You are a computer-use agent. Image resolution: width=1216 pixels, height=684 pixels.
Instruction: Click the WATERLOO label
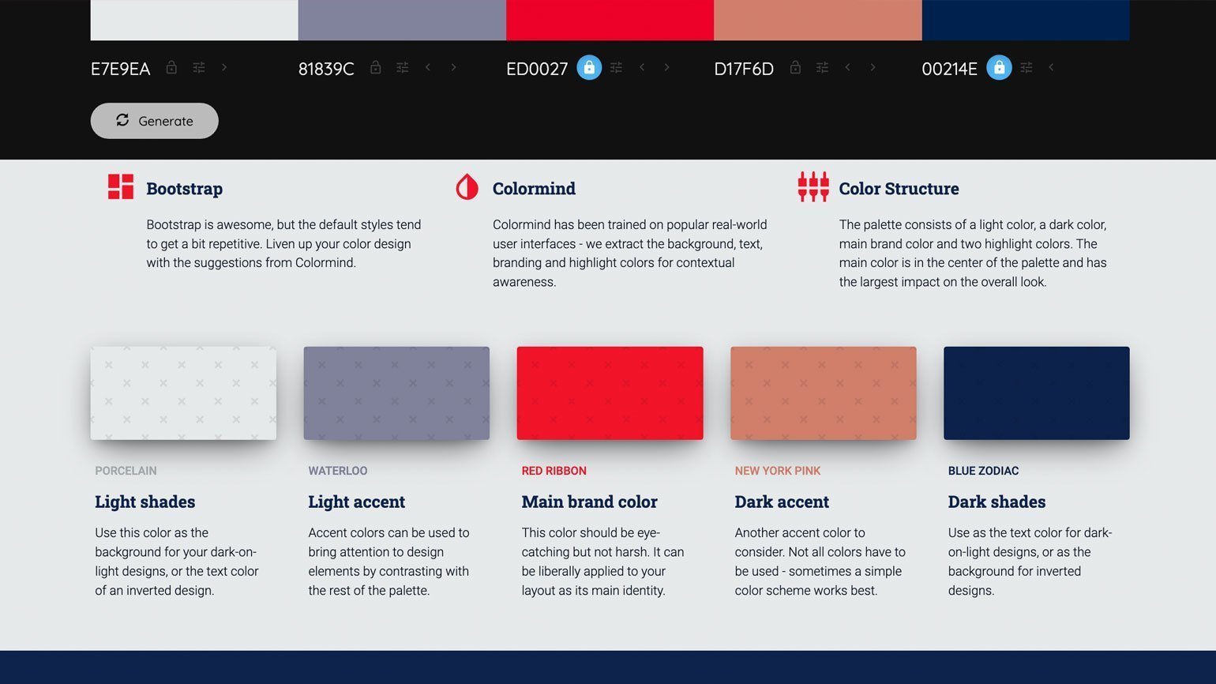(338, 471)
